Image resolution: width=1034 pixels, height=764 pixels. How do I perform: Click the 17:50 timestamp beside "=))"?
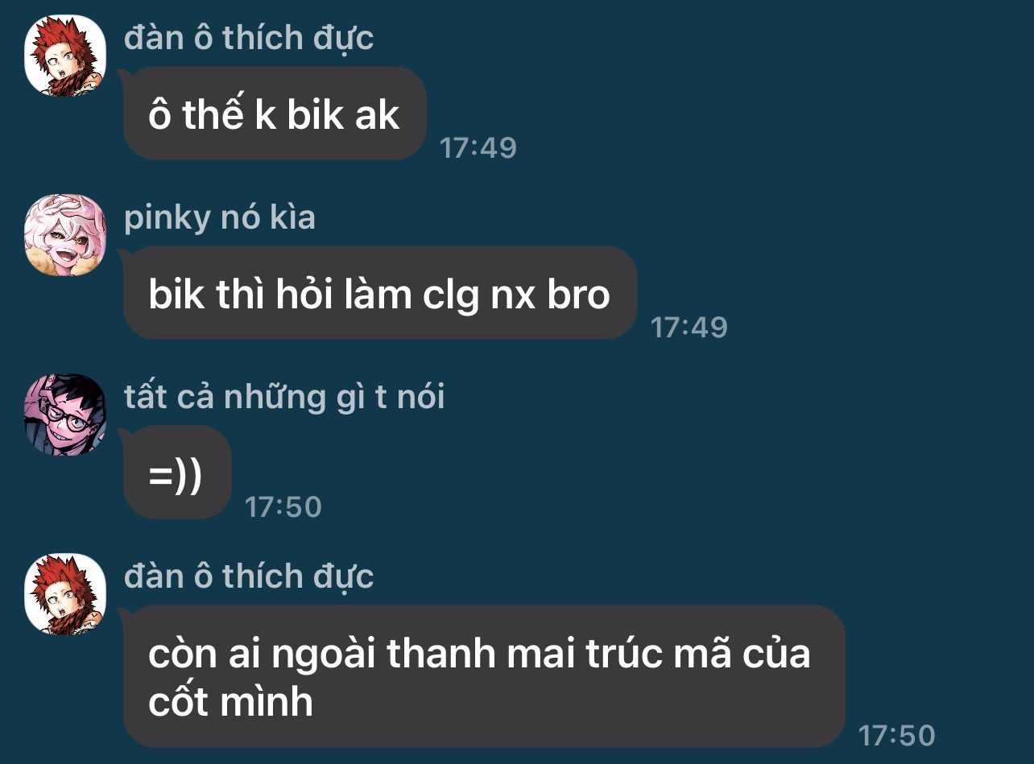283,506
